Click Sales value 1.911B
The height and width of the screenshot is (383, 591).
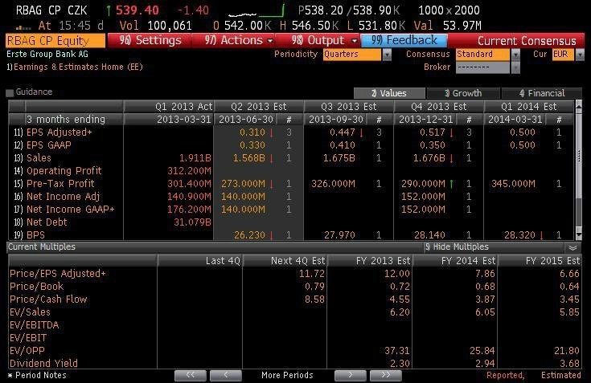(195, 158)
